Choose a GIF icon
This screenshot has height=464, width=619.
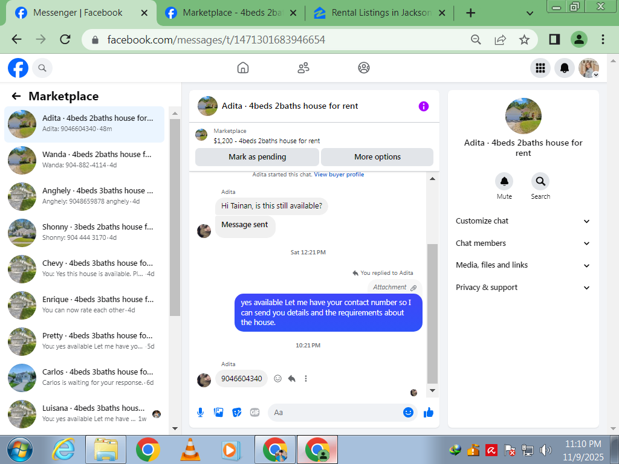pos(255,413)
